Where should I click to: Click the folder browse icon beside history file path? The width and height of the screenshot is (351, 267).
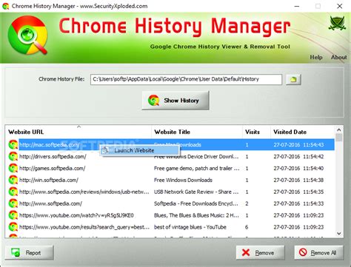coord(293,80)
